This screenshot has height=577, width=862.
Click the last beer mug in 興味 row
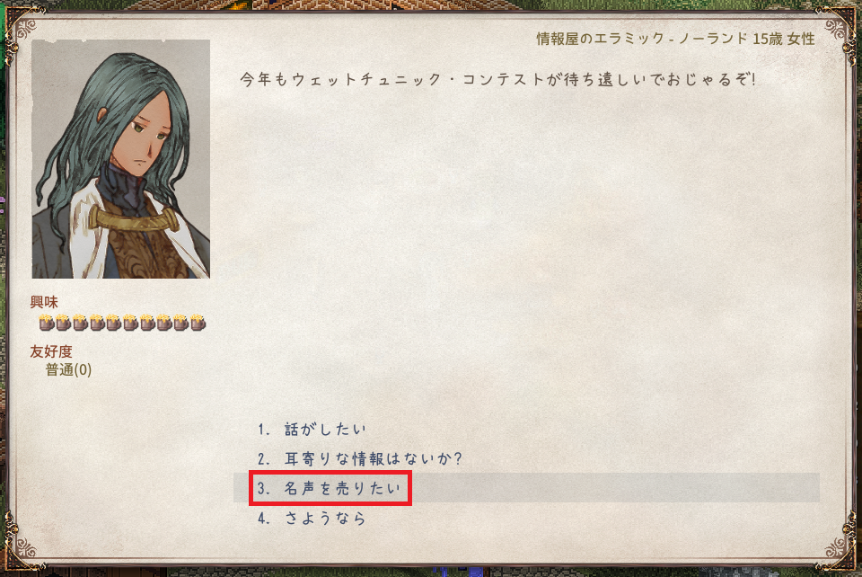pyautogui.click(x=198, y=323)
